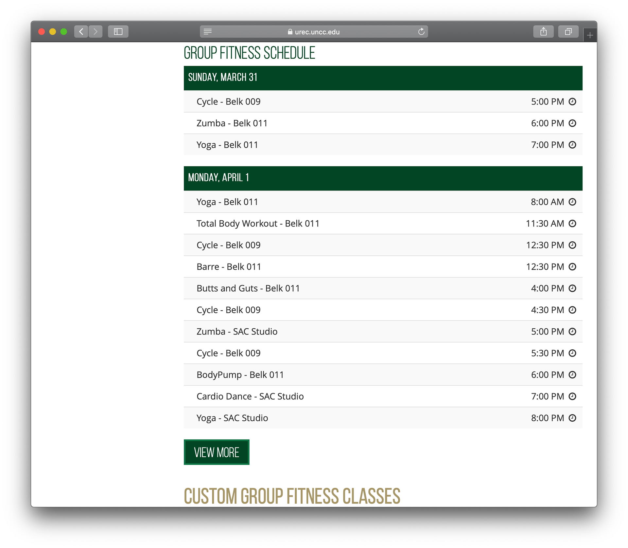628x548 pixels.
Task: Click the Sunday, March 31 header bar
Action: click(x=383, y=78)
